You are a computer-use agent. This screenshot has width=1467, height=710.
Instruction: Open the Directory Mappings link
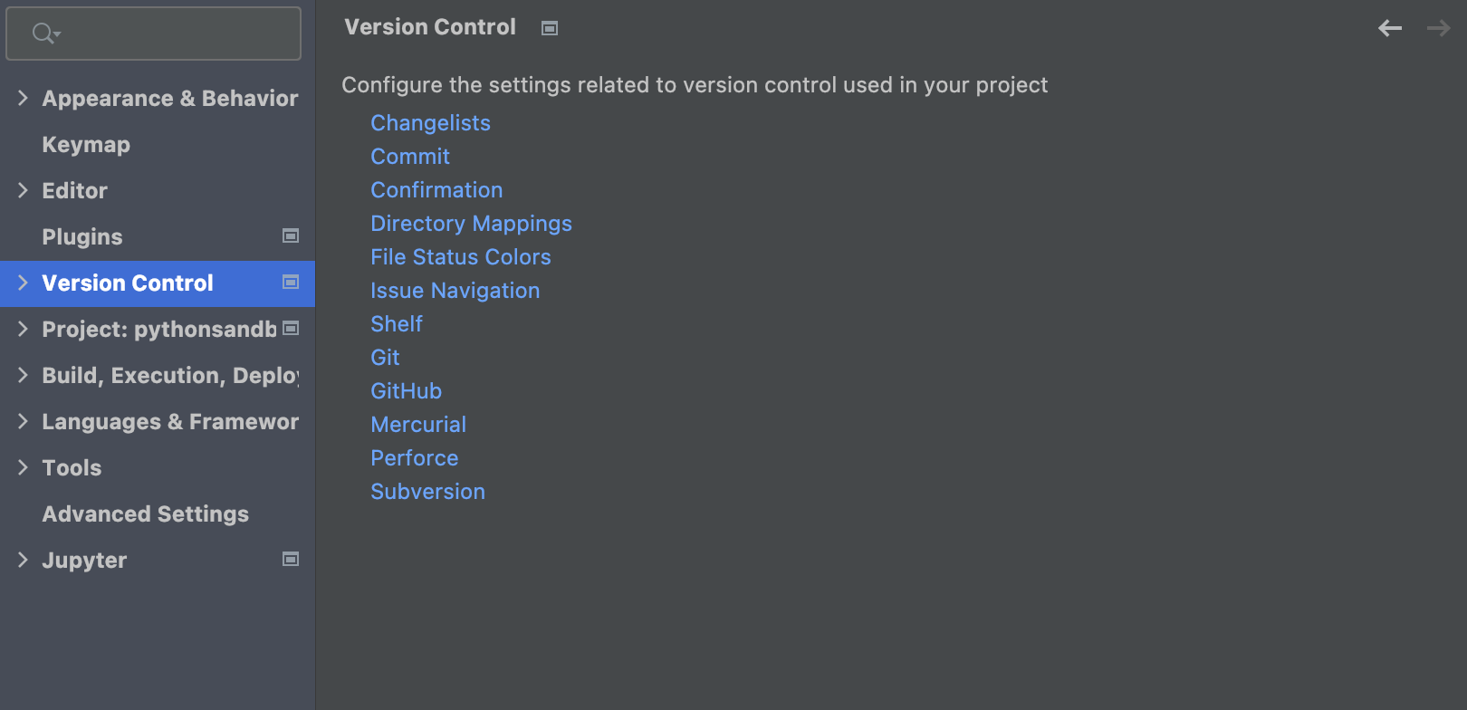tap(471, 224)
